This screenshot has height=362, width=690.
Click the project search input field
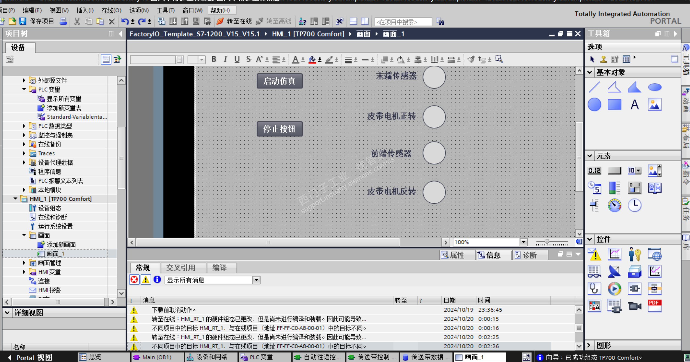tap(403, 22)
